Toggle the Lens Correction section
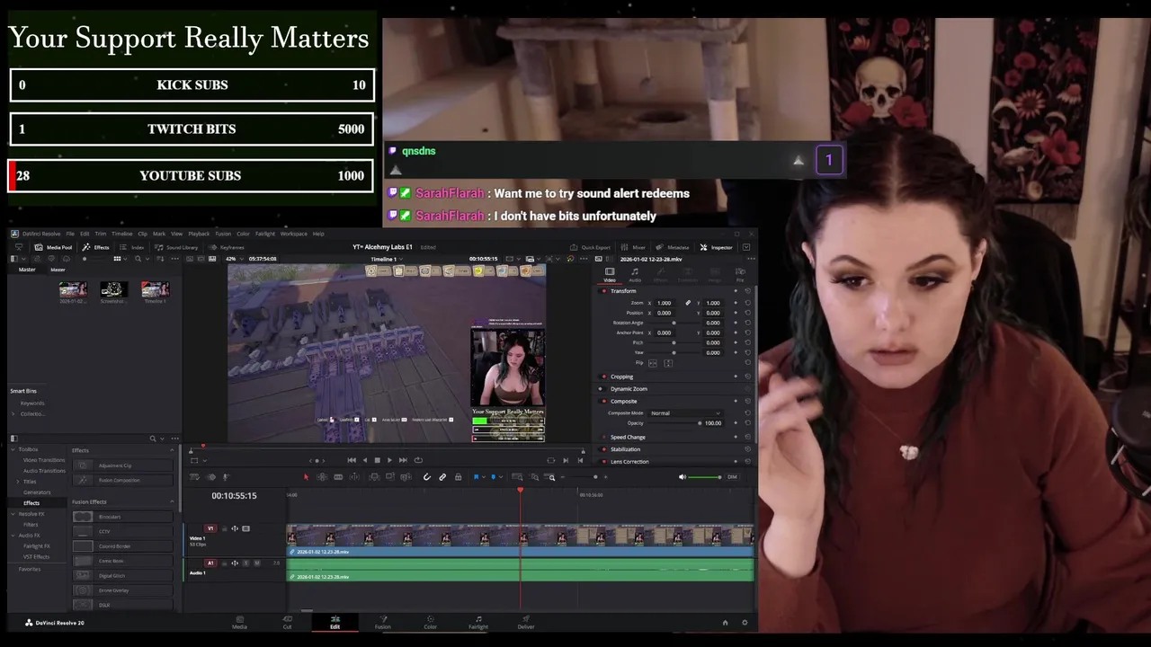The image size is (1151, 647). (x=602, y=462)
